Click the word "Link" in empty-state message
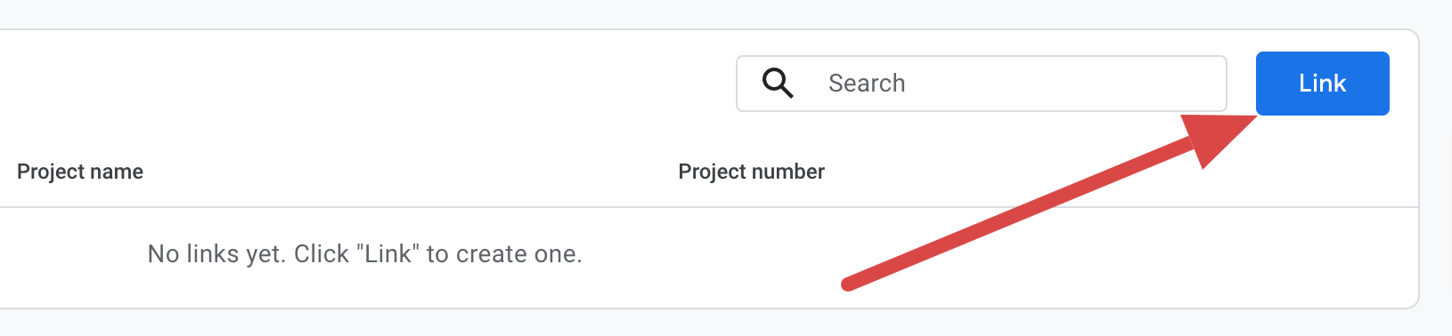The height and width of the screenshot is (336, 1452). (x=387, y=254)
